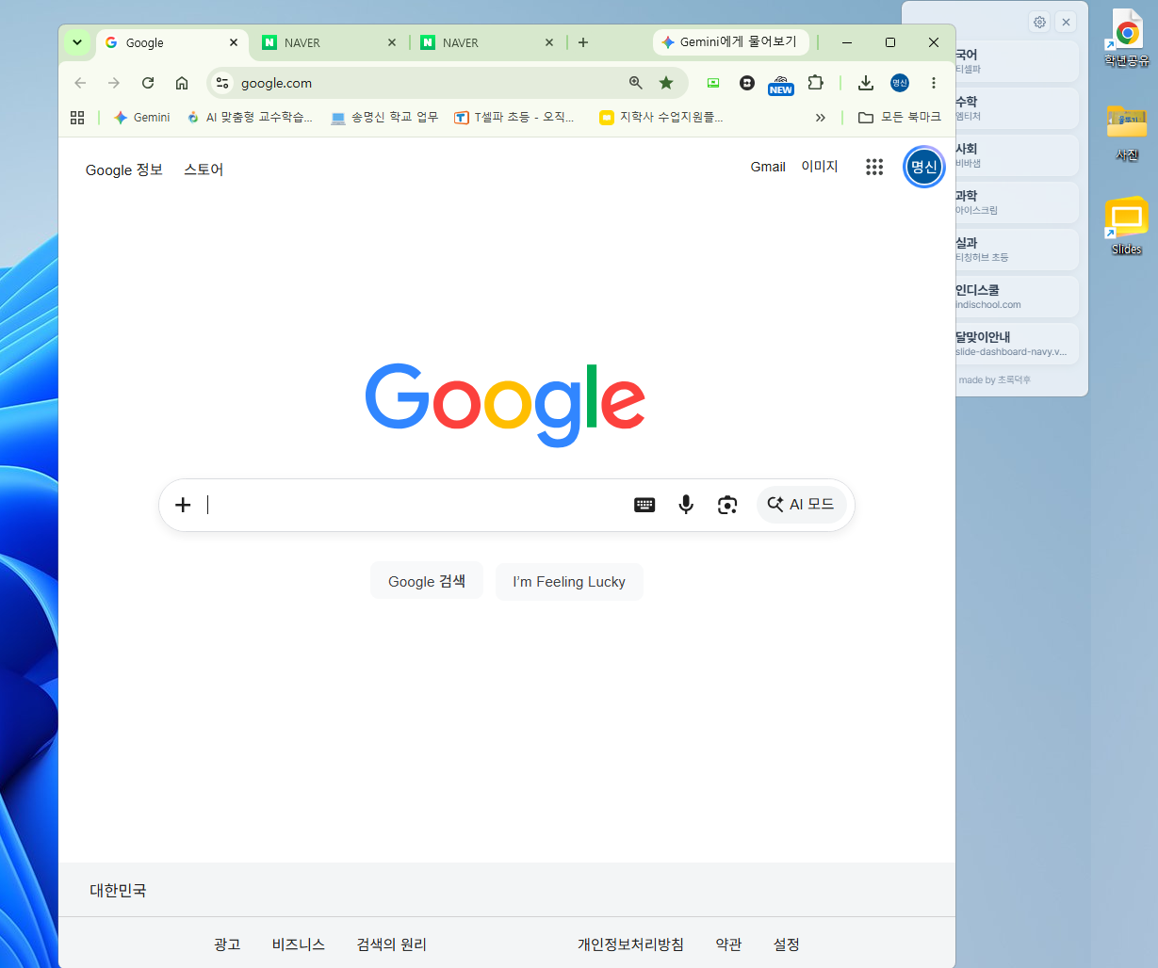Image resolution: width=1158 pixels, height=968 pixels.
Task: Open the on-screen keyboard input tool
Action: (644, 505)
